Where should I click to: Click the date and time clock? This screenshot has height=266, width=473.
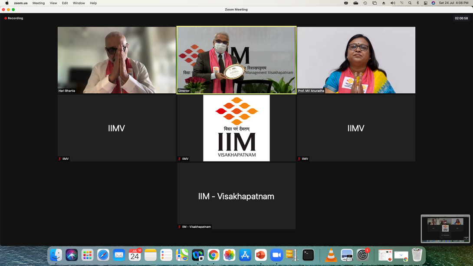454,3
